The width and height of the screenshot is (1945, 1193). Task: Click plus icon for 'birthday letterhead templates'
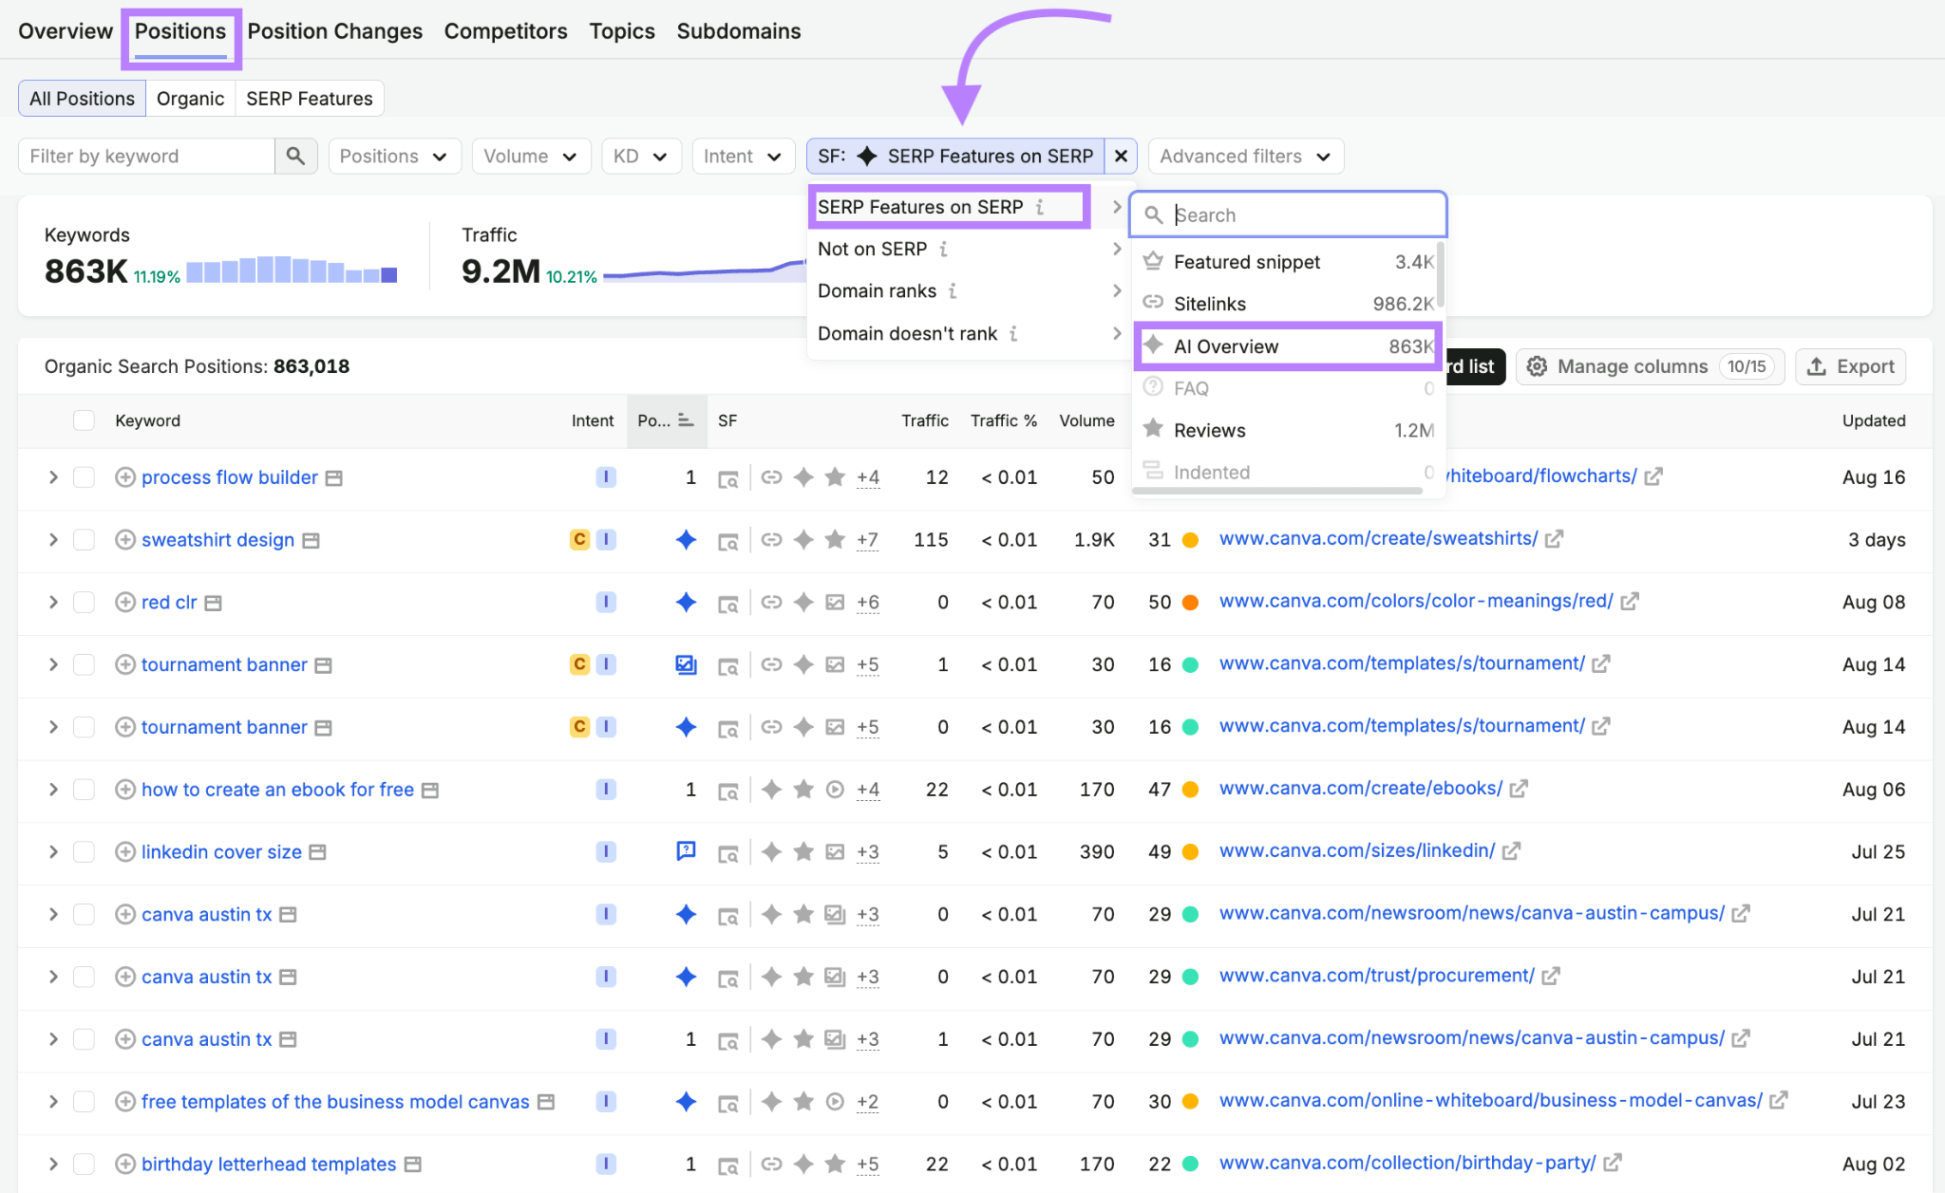(x=124, y=1164)
